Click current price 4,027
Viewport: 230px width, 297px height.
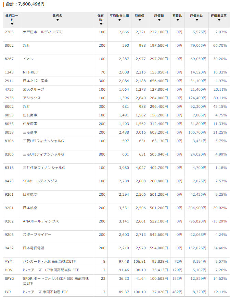click(141, 168)
